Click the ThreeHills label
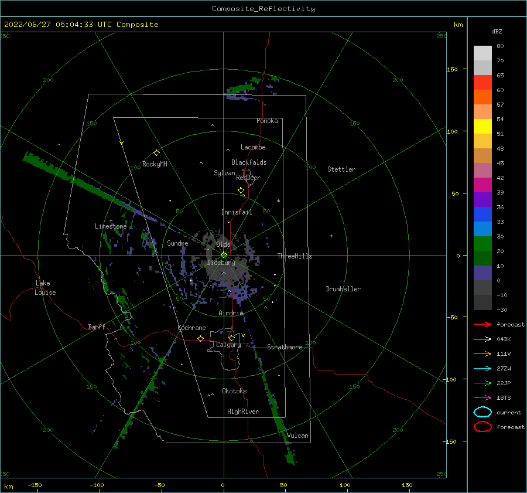 point(295,256)
